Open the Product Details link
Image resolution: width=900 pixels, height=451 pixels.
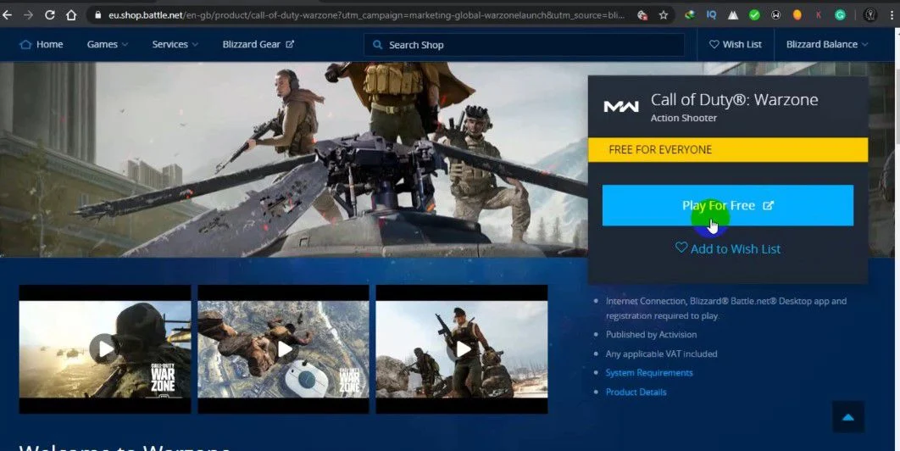point(636,392)
